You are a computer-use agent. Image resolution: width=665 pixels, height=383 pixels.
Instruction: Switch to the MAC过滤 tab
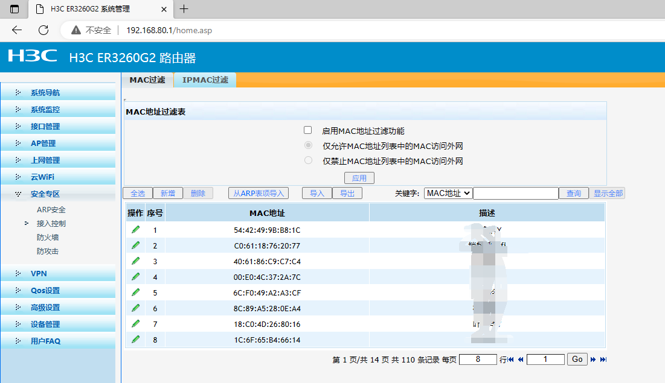[x=147, y=80]
